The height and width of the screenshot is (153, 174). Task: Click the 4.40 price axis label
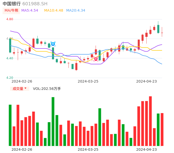point(10,58)
